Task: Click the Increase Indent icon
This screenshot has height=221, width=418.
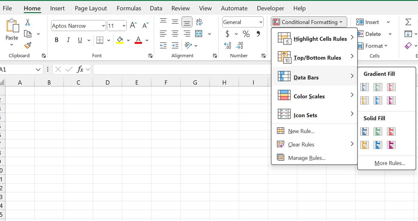Action: [175, 46]
